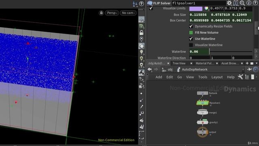This screenshot has height=146, width=259.
Task: Click the display point numbers 12 icon
Action: [x=142, y=114]
